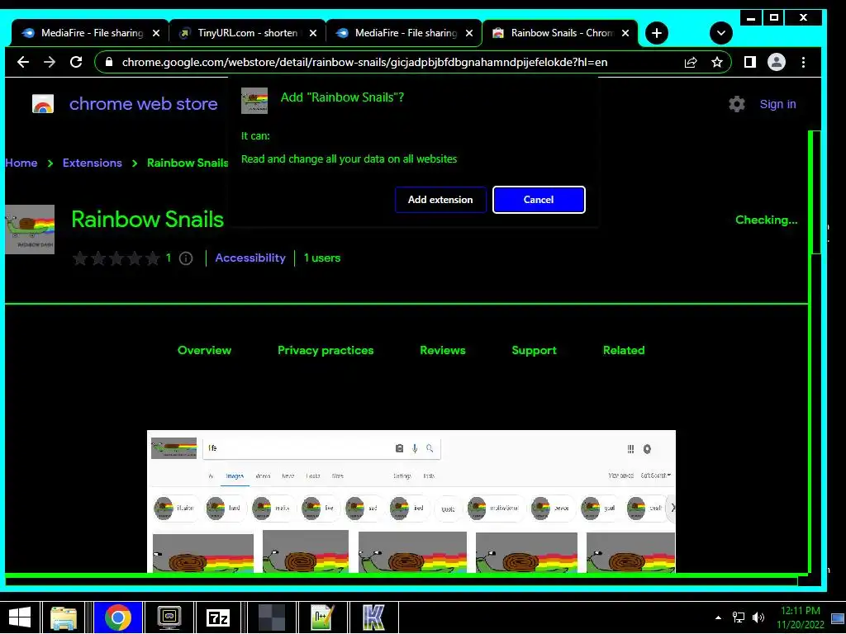The width and height of the screenshot is (846, 634).
Task: Open 7-Zip from the taskbar
Action: [218, 617]
